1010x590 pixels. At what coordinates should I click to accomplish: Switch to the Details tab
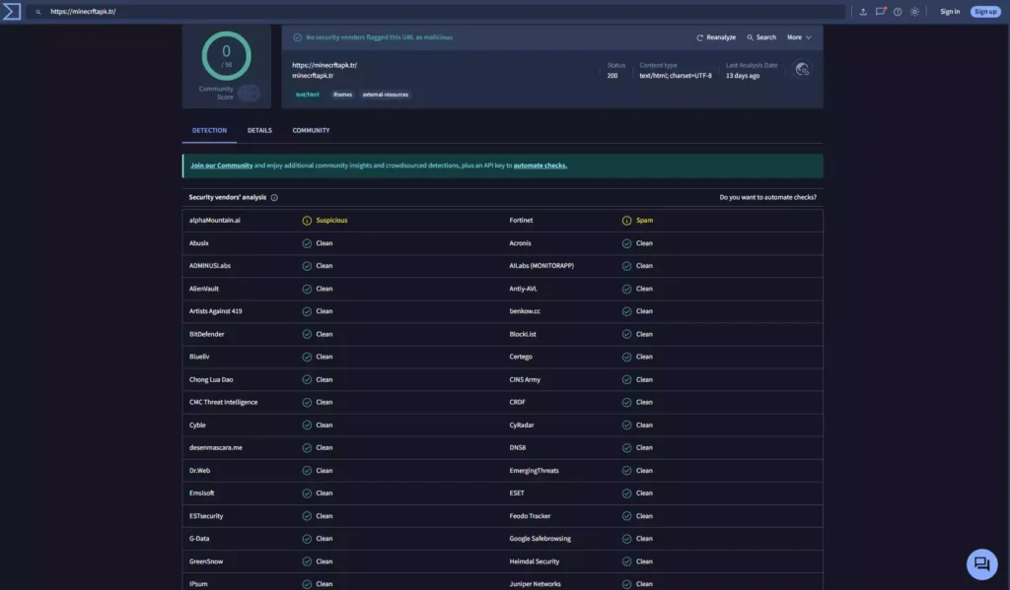(x=259, y=130)
